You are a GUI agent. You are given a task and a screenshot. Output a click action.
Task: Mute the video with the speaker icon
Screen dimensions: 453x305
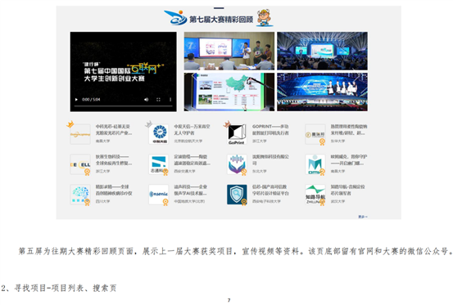pyautogui.click(x=146, y=100)
